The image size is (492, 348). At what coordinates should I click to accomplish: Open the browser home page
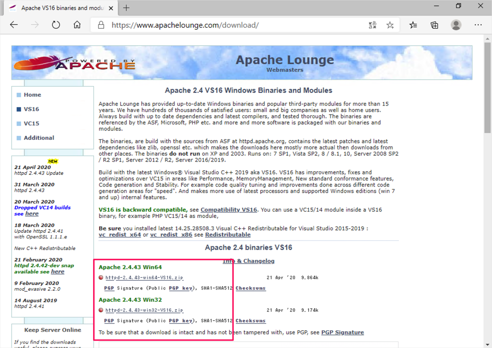coord(77,25)
